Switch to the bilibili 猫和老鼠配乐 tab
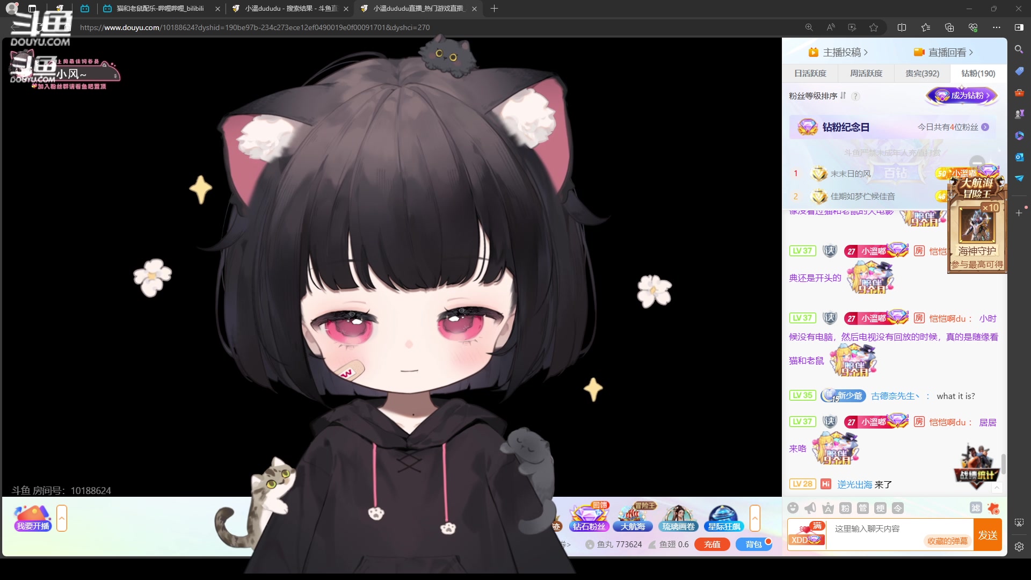Viewport: 1031px width, 580px height. click(x=162, y=9)
